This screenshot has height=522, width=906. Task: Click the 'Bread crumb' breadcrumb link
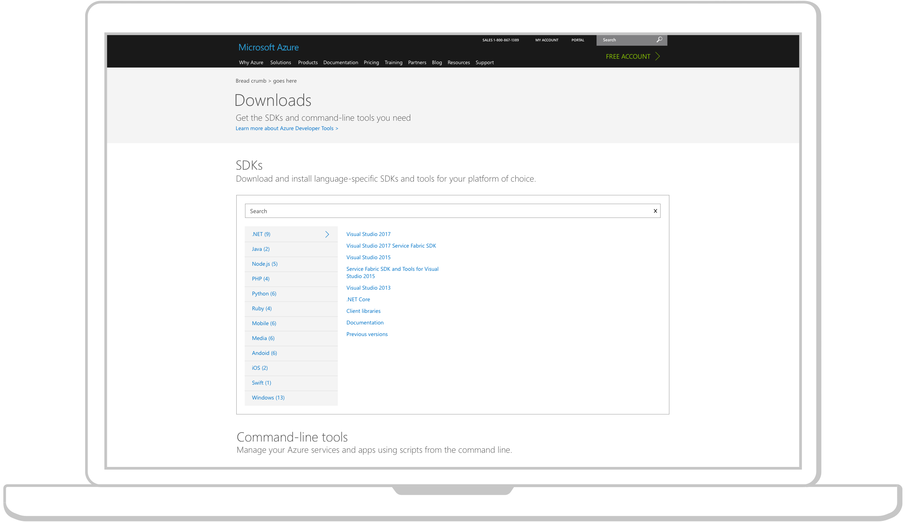click(251, 81)
